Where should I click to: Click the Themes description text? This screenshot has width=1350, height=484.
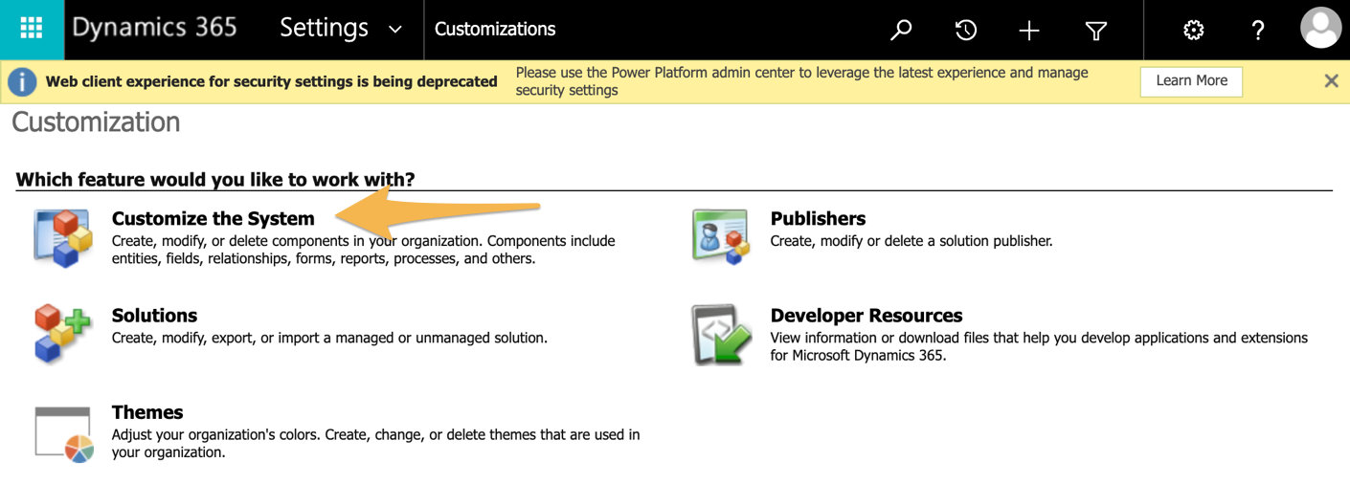click(x=375, y=443)
